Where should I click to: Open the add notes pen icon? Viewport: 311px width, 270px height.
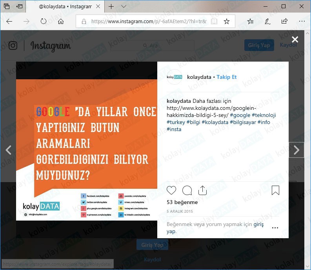pyautogui.click(x=267, y=21)
